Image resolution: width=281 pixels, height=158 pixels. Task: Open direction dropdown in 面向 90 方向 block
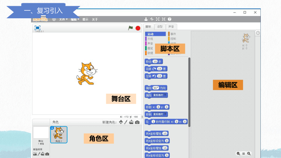pos(158,88)
